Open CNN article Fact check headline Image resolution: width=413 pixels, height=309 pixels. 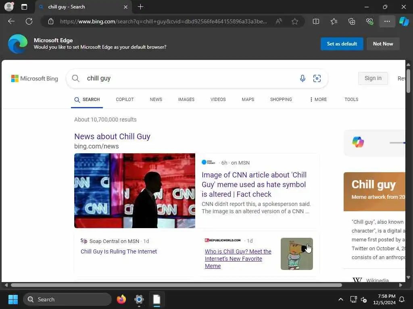254,184
